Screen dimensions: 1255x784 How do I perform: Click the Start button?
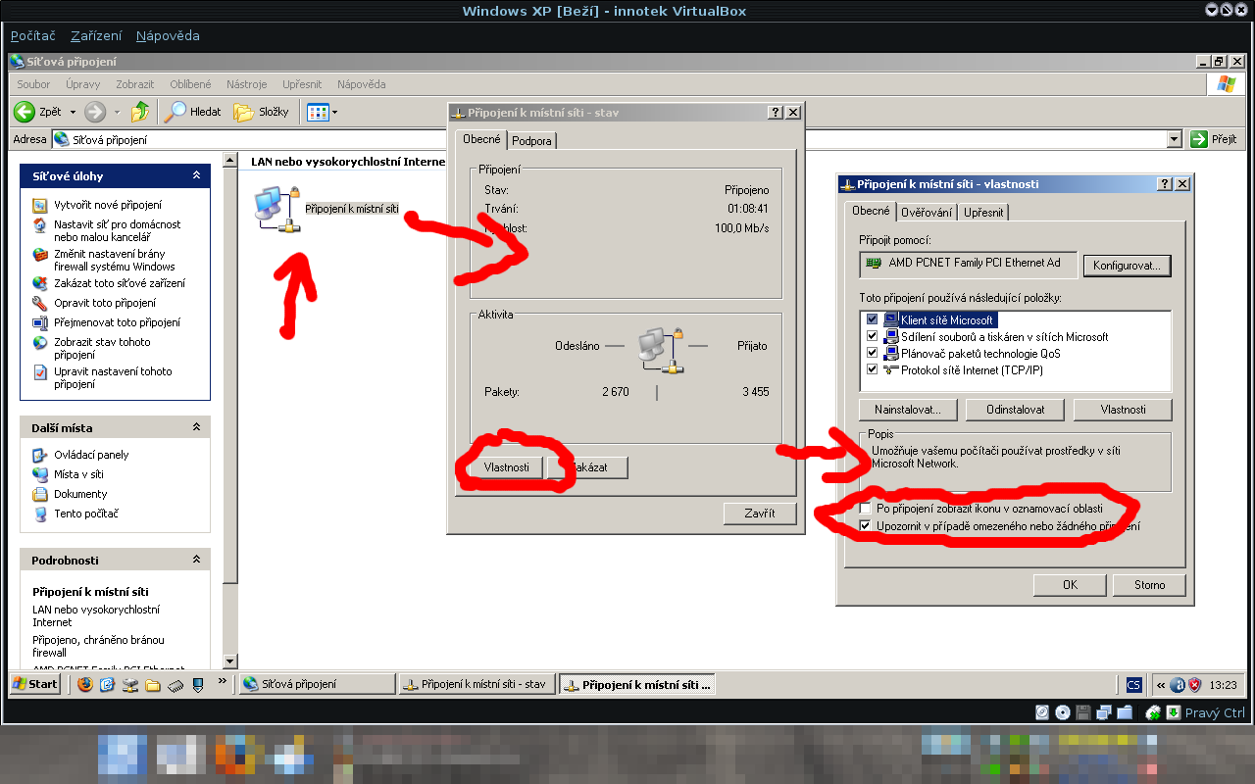pos(35,684)
